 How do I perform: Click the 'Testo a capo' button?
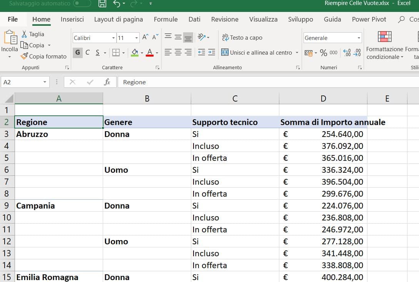[242, 37]
